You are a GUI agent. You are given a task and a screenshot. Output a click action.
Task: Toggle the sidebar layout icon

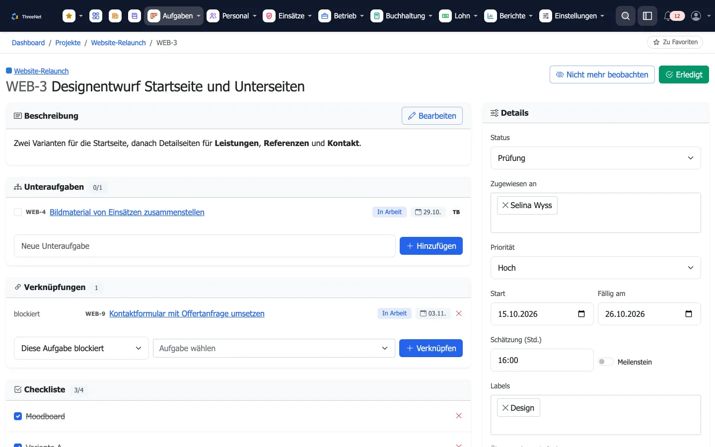click(x=647, y=16)
